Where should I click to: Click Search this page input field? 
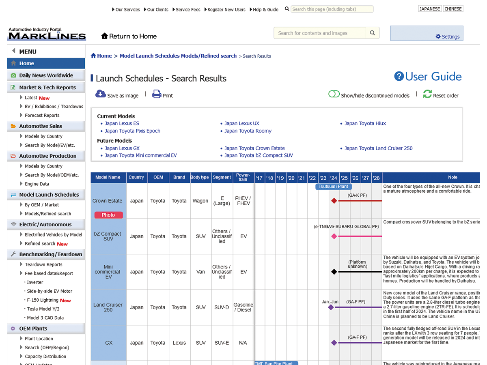332,9
